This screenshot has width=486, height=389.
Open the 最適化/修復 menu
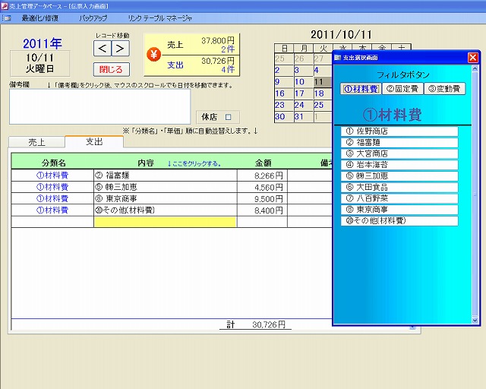(x=40, y=18)
